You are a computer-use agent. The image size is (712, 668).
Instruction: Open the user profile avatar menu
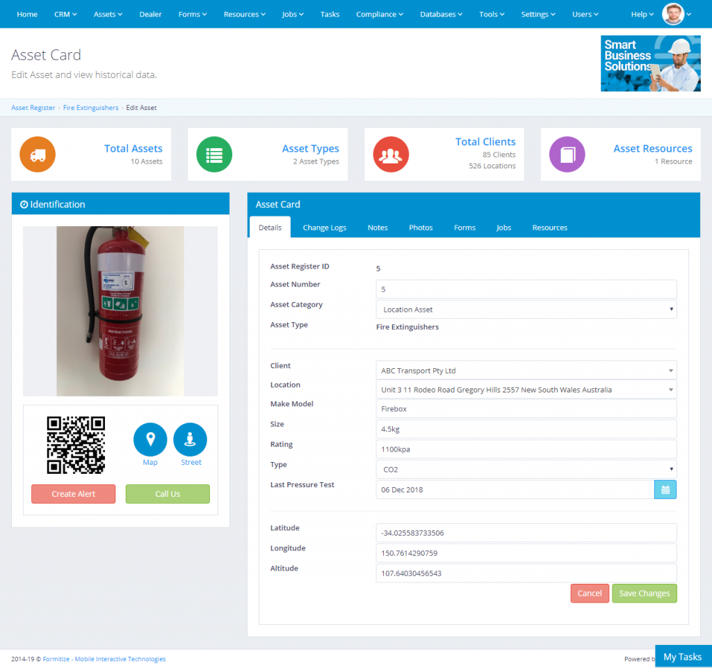pyautogui.click(x=673, y=14)
